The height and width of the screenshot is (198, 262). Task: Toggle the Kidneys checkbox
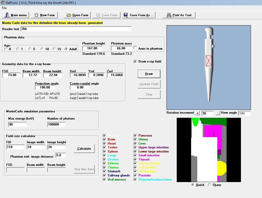point(104,163)
